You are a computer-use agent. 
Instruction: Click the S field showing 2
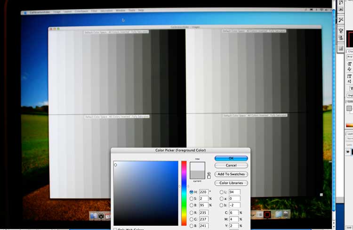coord(203,198)
